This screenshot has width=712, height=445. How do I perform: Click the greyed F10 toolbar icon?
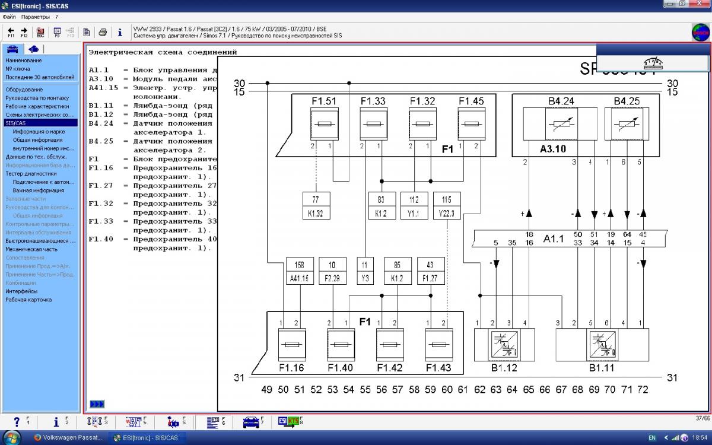70,32
